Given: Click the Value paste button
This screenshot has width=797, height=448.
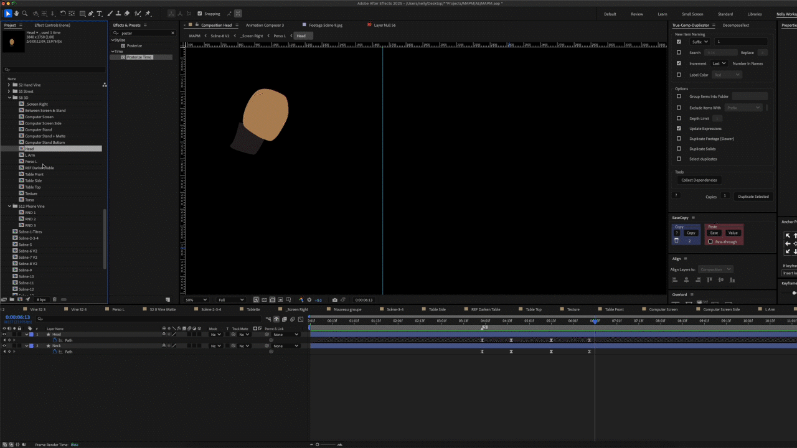Looking at the screenshot, I should 732,233.
